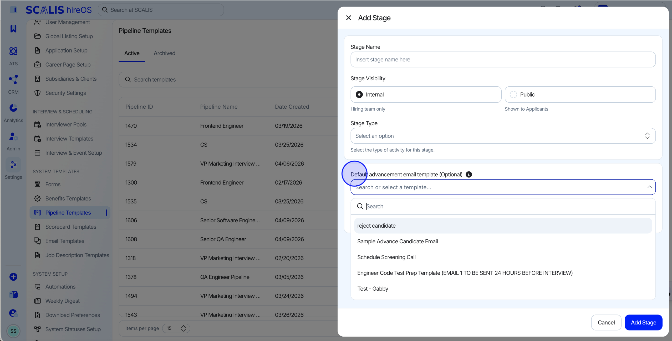Click the Download Preferences file icon

tap(38, 315)
